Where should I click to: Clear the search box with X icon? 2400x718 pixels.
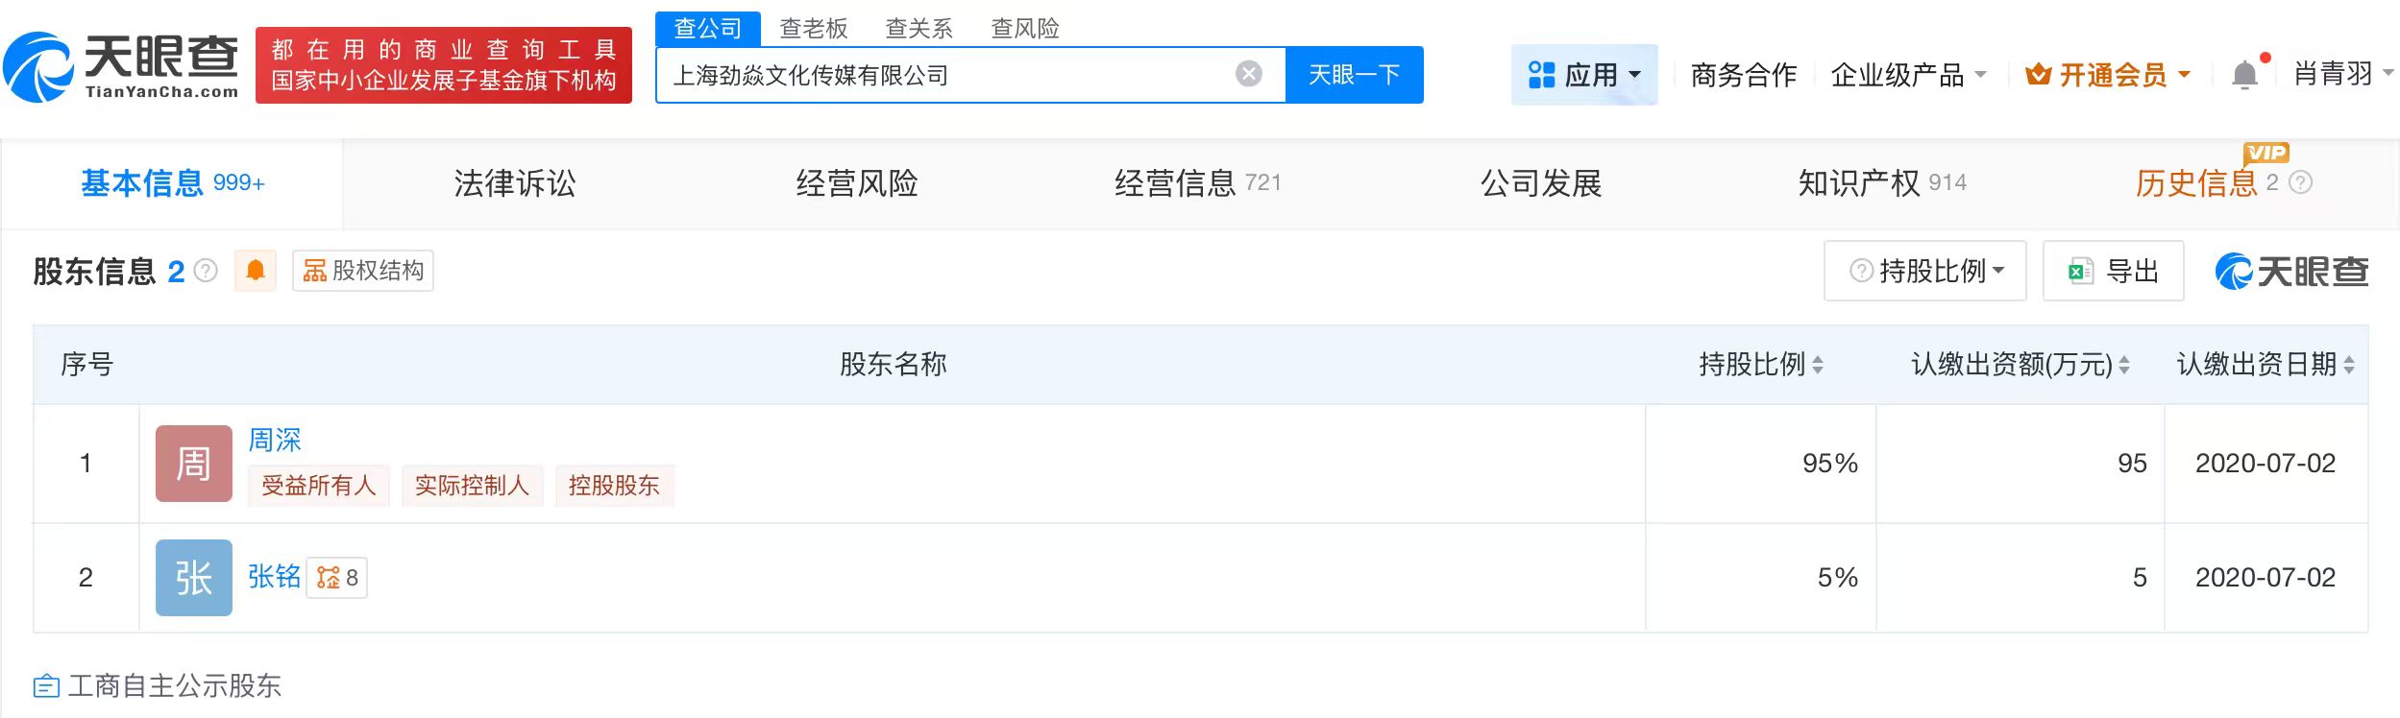click(1248, 74)
